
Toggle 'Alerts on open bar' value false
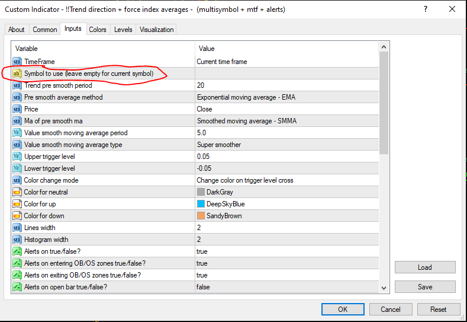click(203, 287)
